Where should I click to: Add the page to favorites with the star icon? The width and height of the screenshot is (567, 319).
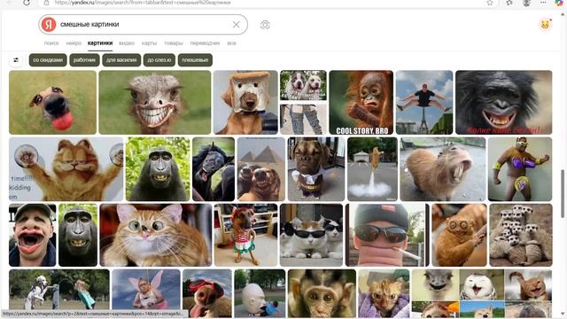pos(490,3)
